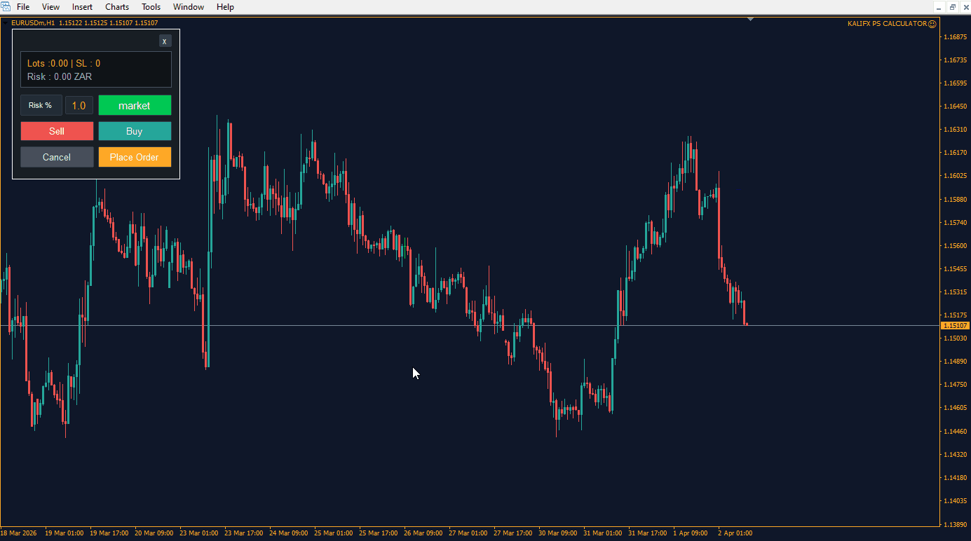Image resolution: width=971 pixels, height=541 pixels.
Task: Toggle the market order type button
Action: point(135,106)
